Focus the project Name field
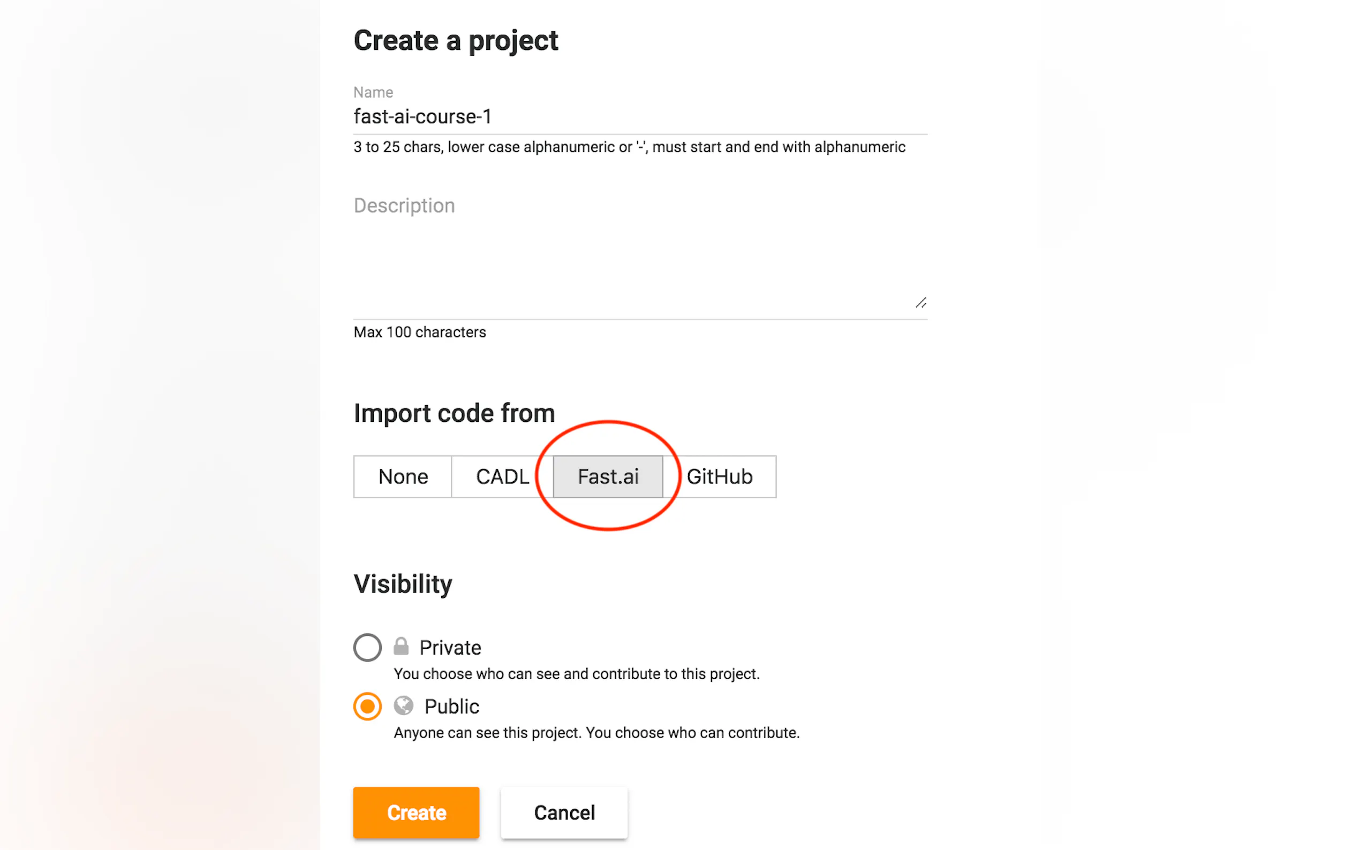The image size is (1360, 850). click(640, 117)
